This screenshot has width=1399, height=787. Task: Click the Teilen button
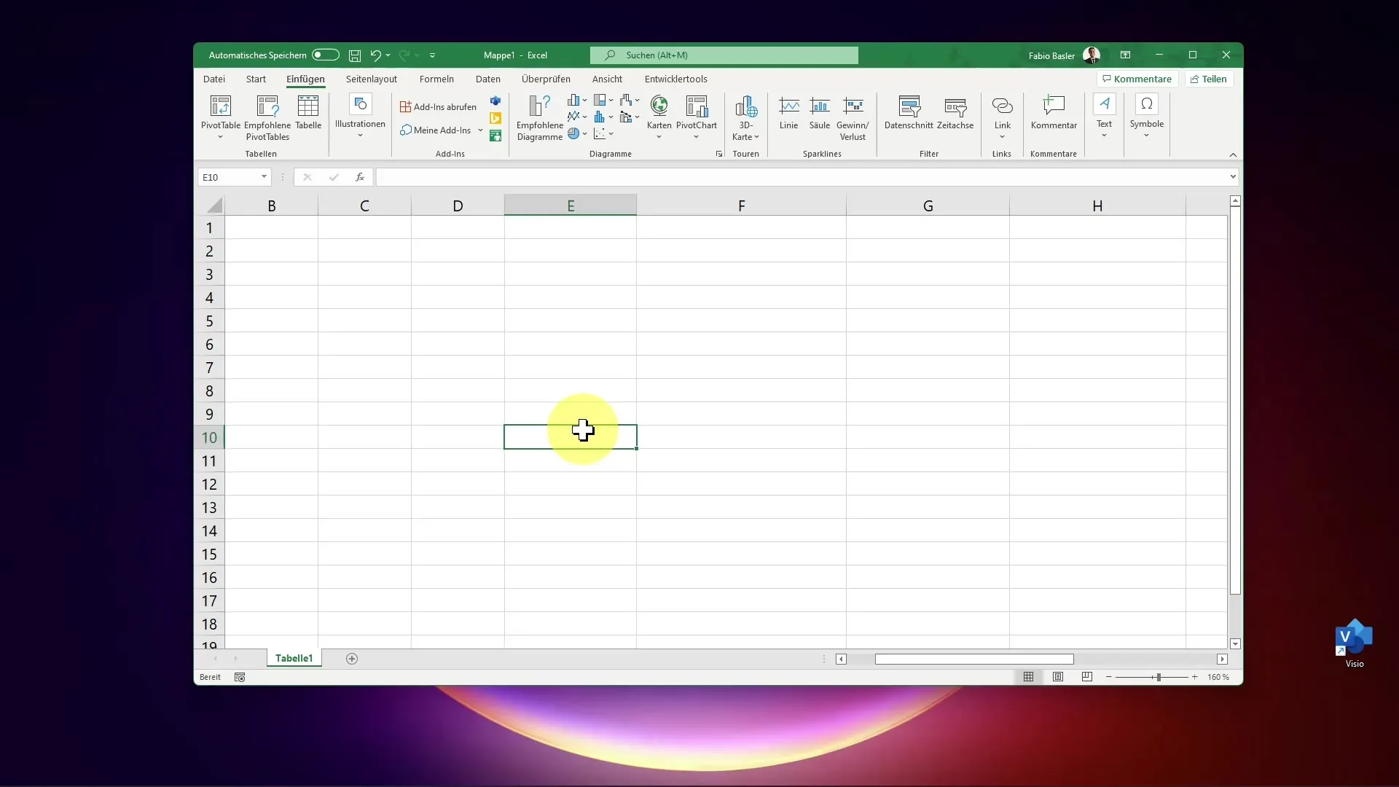[1209, 79]
